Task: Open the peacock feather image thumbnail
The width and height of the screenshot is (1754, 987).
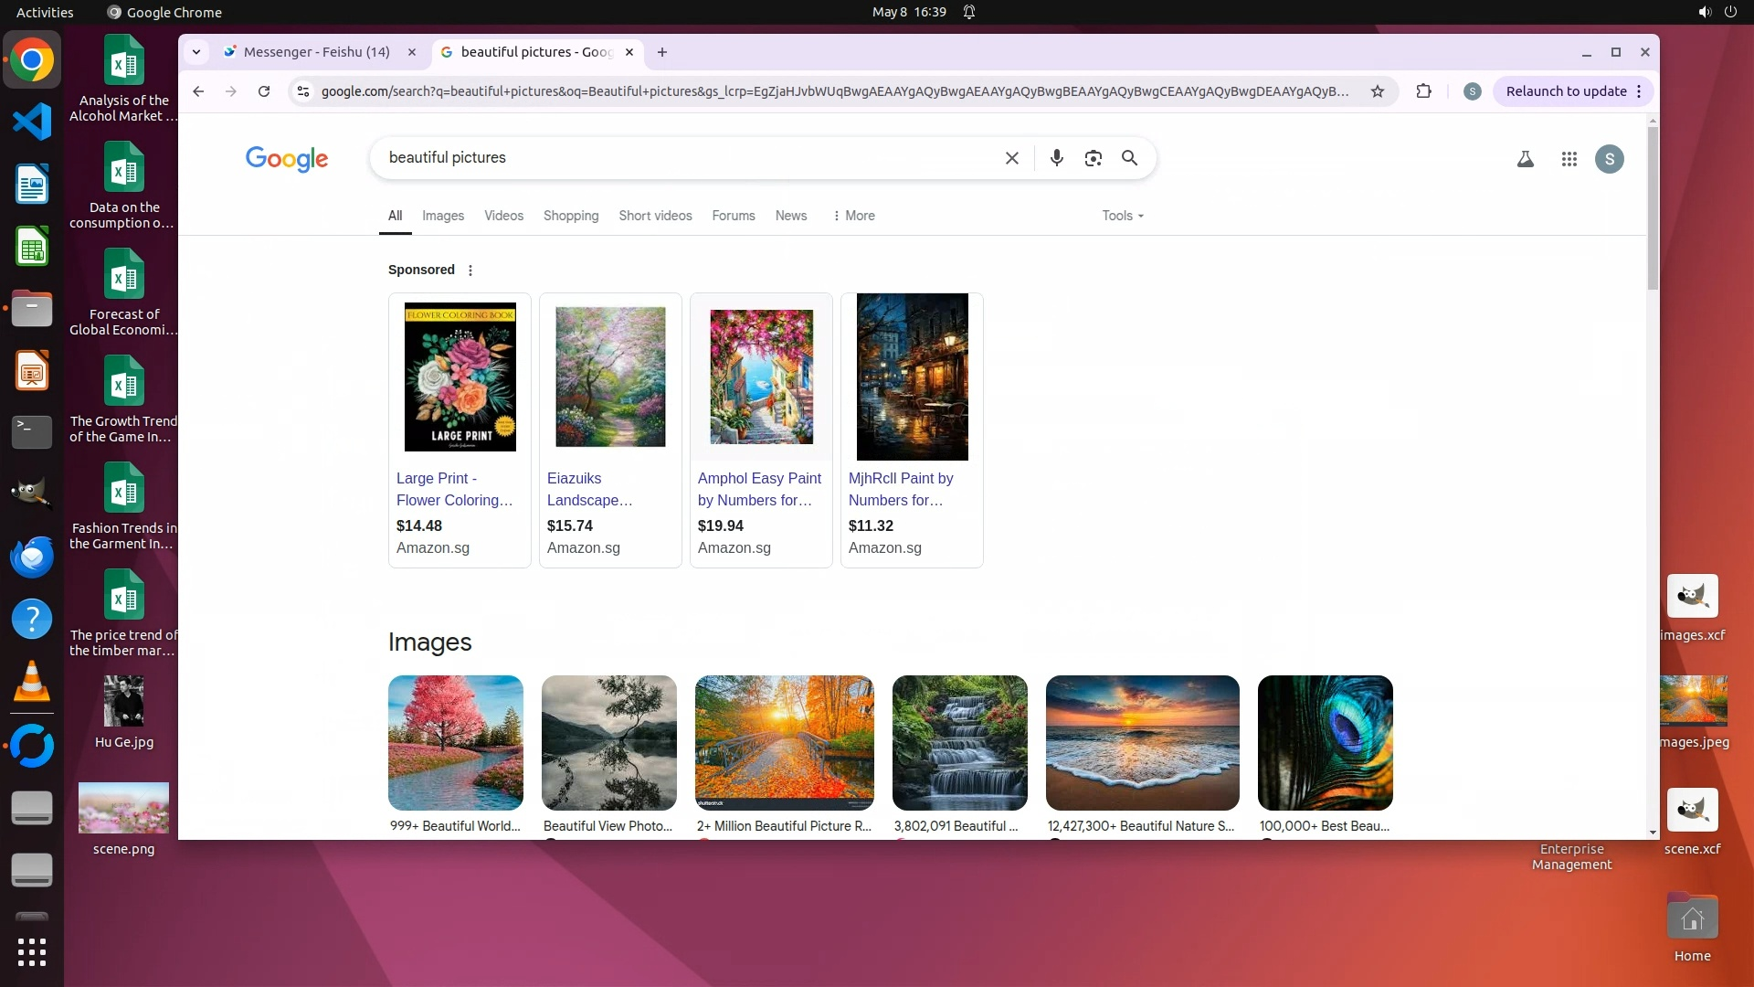Action: tap(1325, 742)
